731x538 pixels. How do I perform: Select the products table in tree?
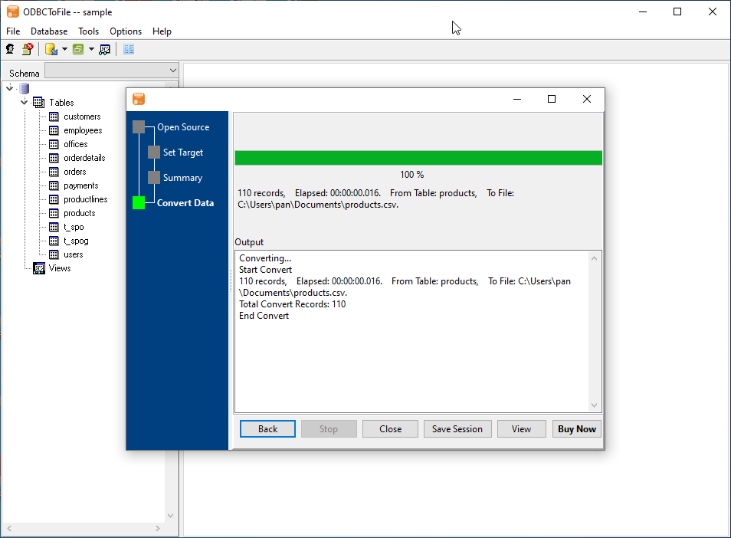pyautogui.click(x=79, y=213)
